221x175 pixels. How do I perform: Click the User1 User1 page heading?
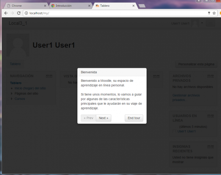click(x=54, y=45)
